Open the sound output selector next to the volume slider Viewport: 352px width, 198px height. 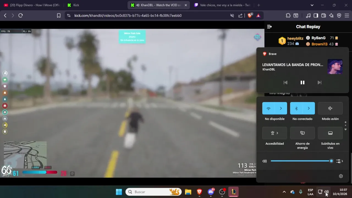(x=340, y=161)
